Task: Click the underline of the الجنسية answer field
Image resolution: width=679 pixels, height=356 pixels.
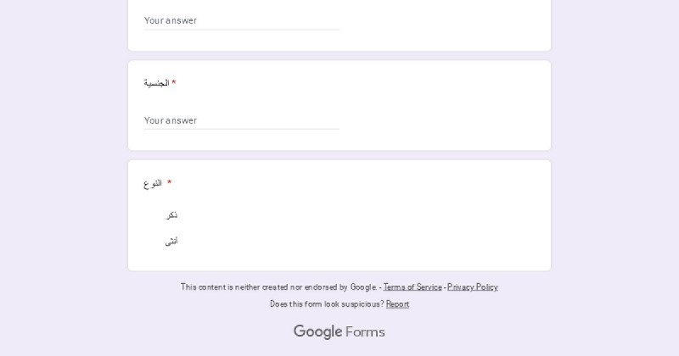Action: pos(241,129)
